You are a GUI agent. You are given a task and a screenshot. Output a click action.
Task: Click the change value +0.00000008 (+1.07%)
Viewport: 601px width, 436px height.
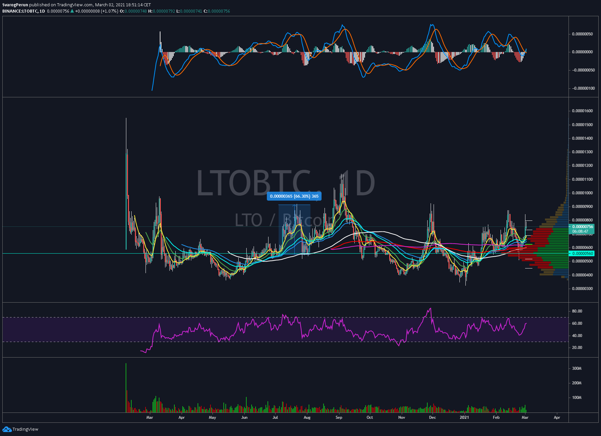96,11
